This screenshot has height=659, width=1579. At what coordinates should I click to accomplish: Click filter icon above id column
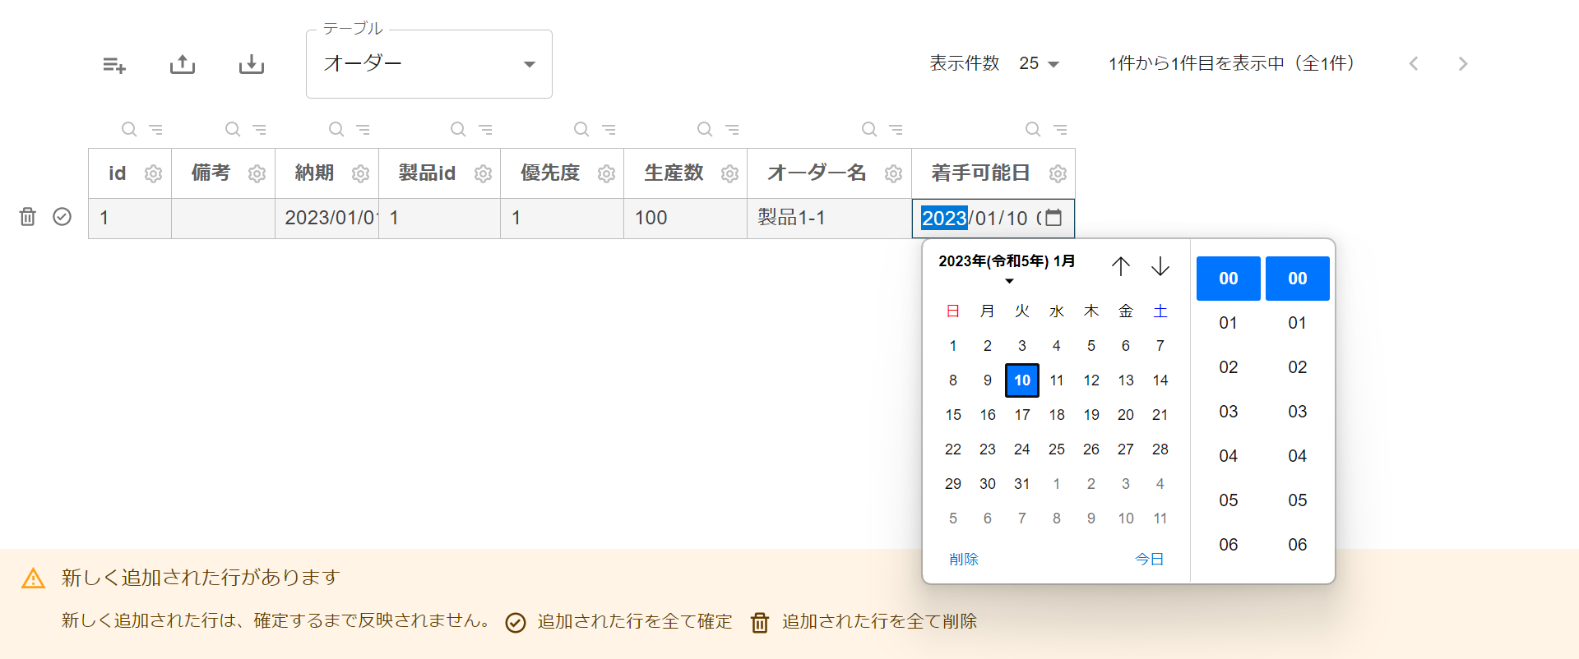click(155, 129)
